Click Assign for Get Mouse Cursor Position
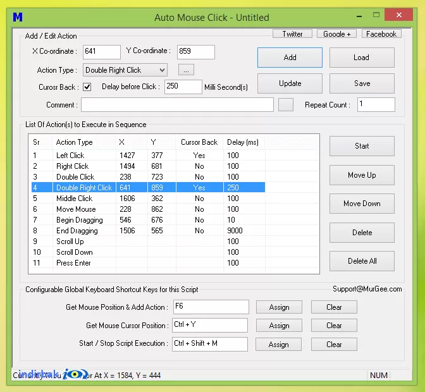 point(279,326)
